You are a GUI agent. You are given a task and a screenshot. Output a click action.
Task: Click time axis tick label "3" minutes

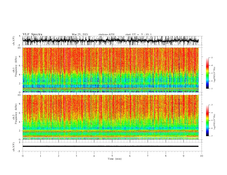tap(76, 156)
